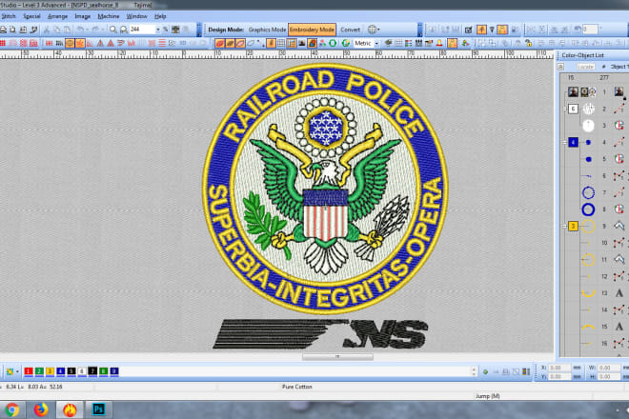Image resolution: width=629 pixels, height=419 pixels.
Task: Click the Undo arrow icon
Action: coord(80,30)
